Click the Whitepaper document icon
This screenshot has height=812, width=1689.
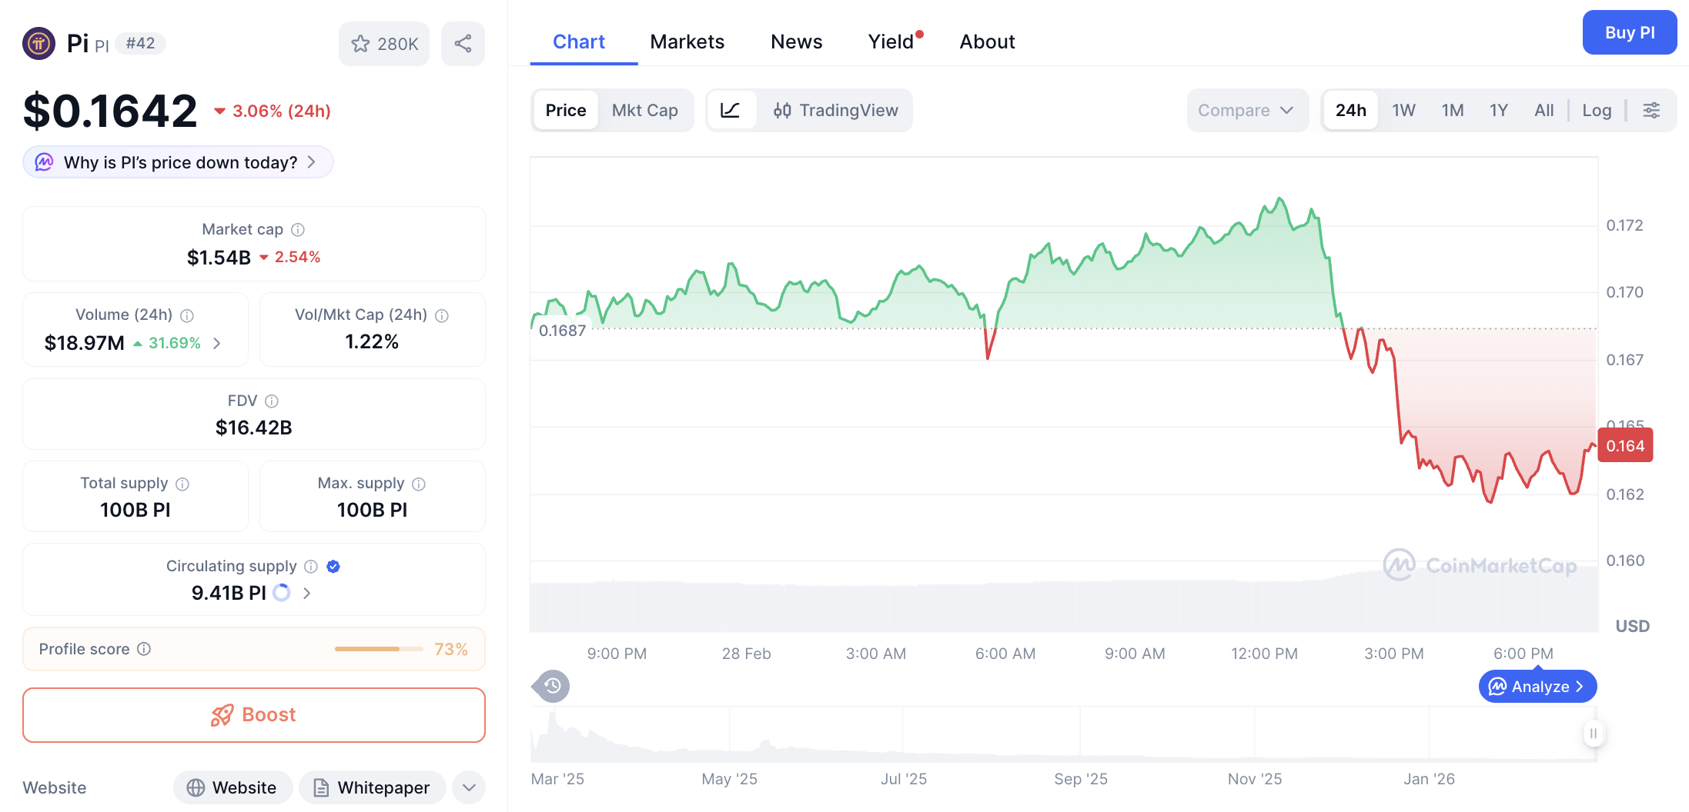coord(320,787)
